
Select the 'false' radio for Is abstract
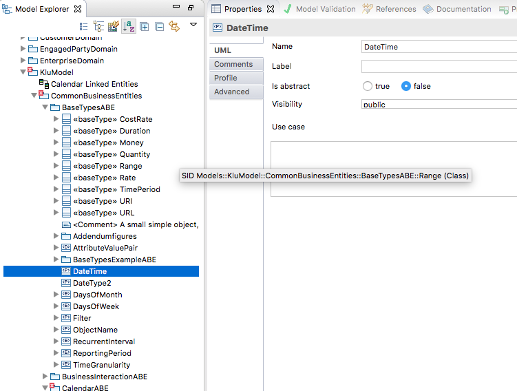(406, 86)
